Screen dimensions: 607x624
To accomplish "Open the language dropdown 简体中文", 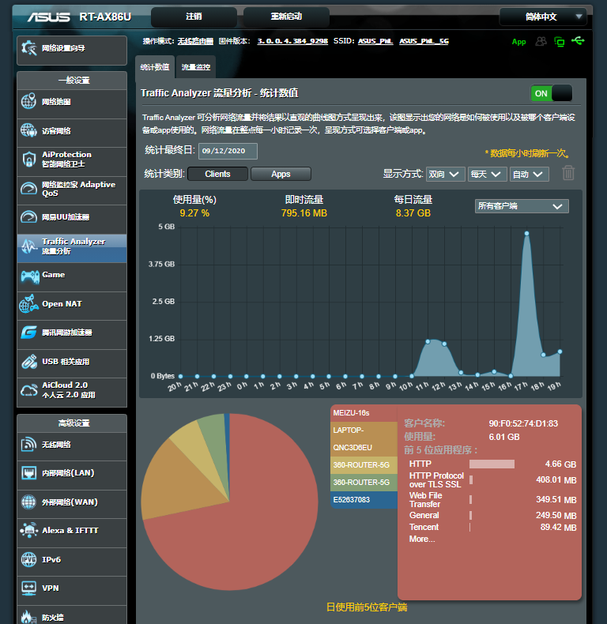I will click(543, 17).
